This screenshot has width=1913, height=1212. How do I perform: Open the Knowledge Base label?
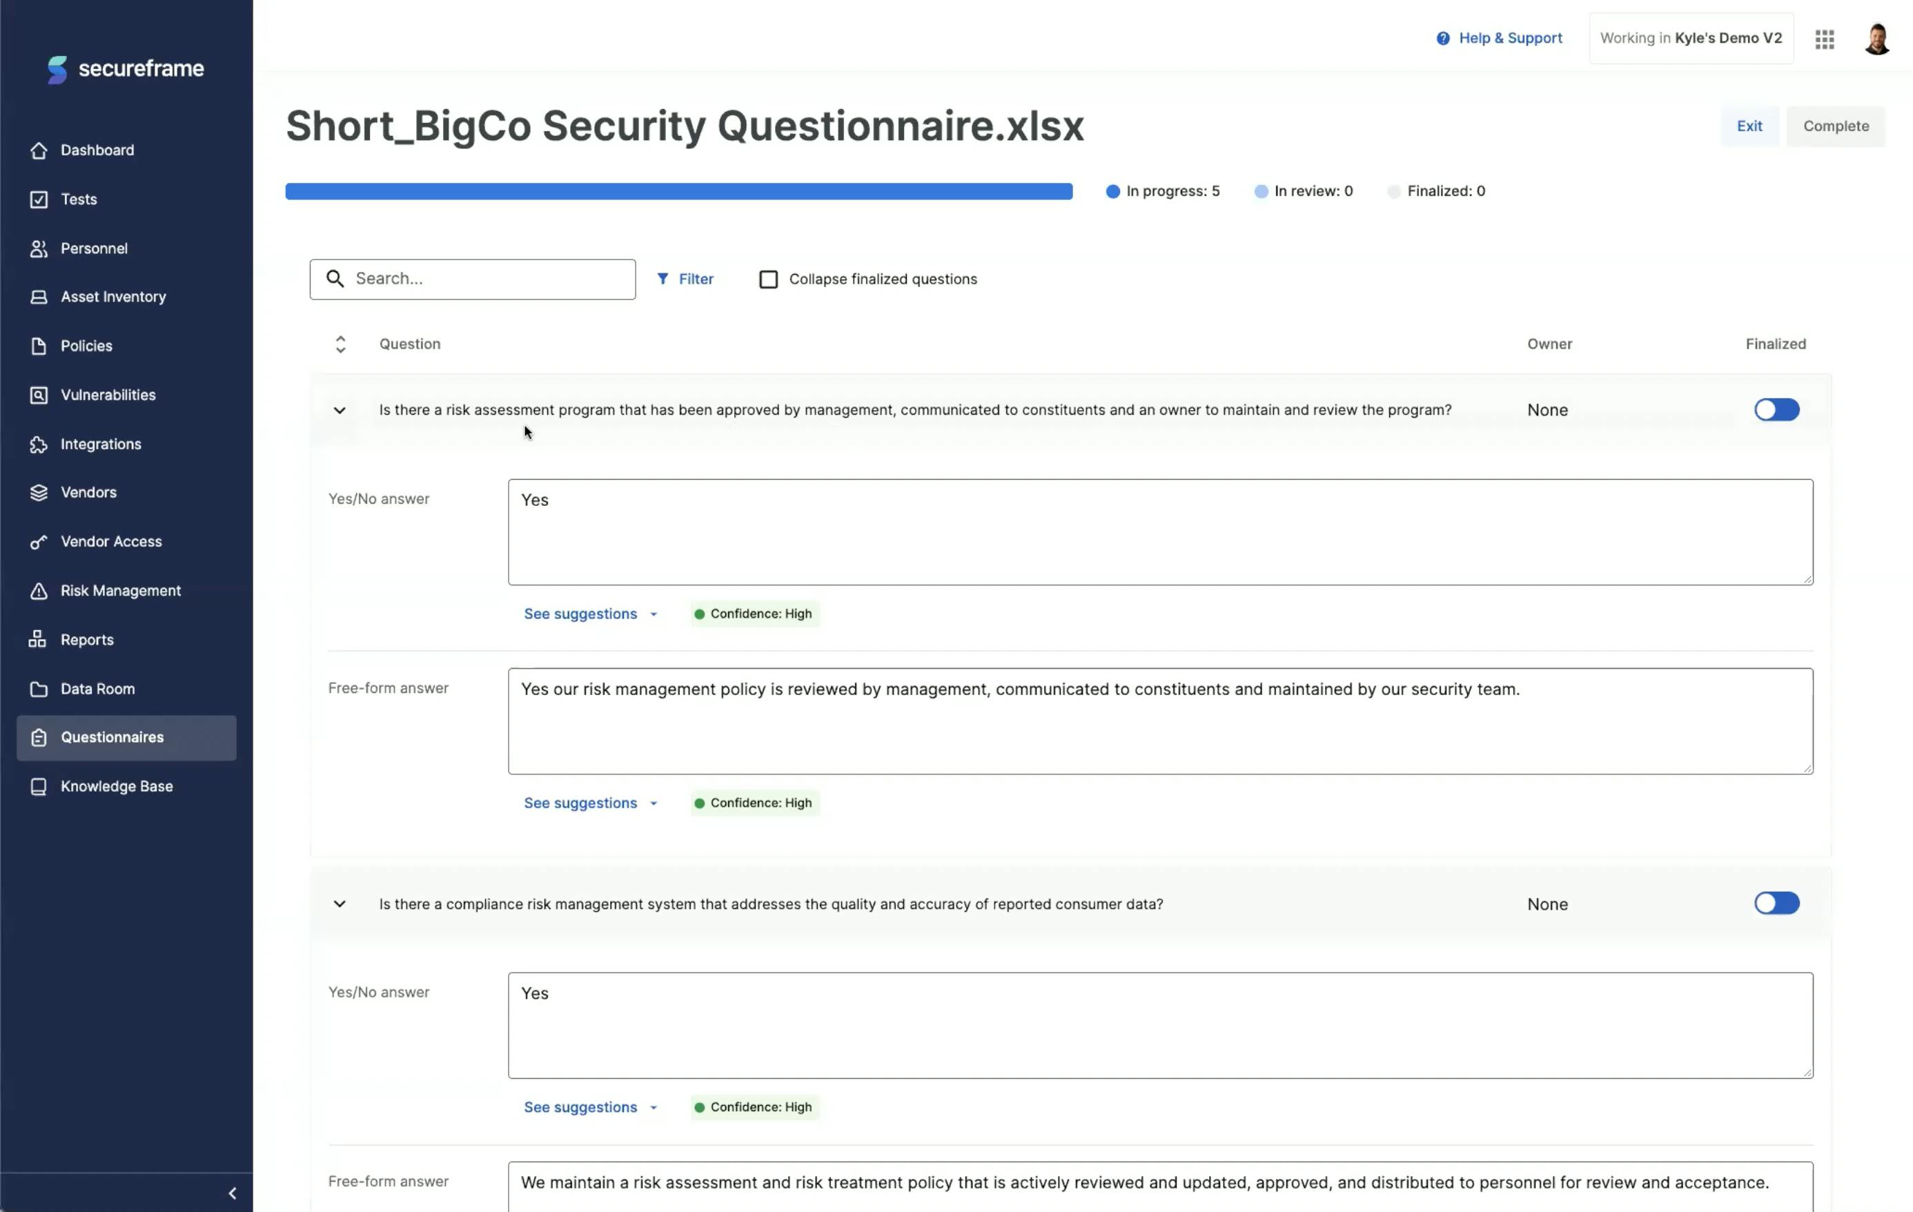tap(117, 787)
